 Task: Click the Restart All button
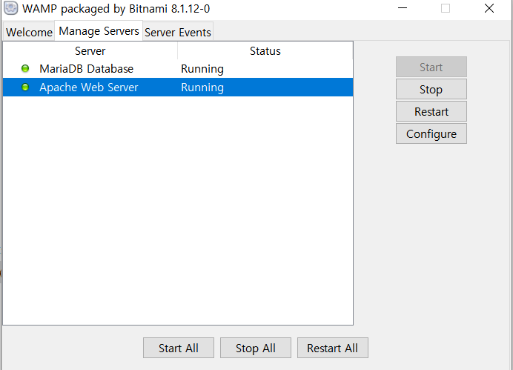coord(333,348)
